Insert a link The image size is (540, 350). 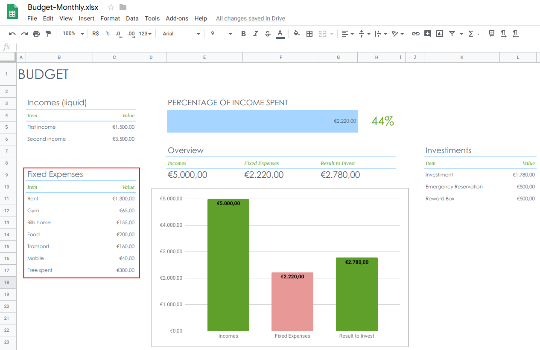pos(415,34)
